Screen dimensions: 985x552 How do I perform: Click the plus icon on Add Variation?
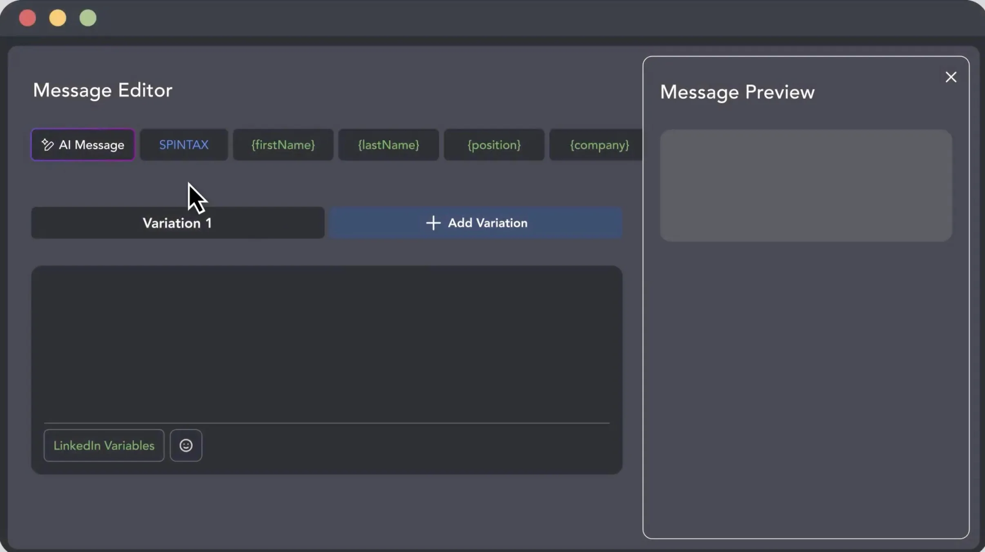pos(433,223)
